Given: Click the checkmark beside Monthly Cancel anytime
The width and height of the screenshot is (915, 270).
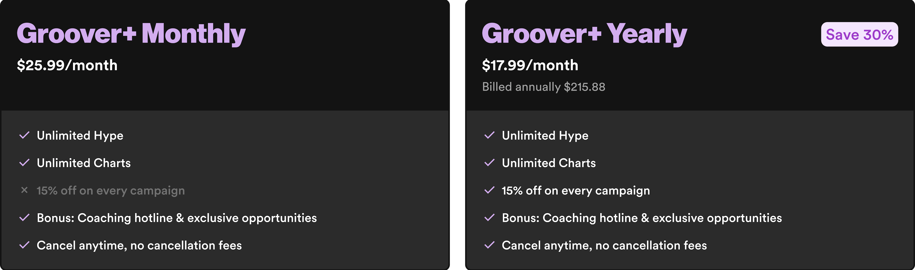Looking at the screenshot, I should coord(24,245).
